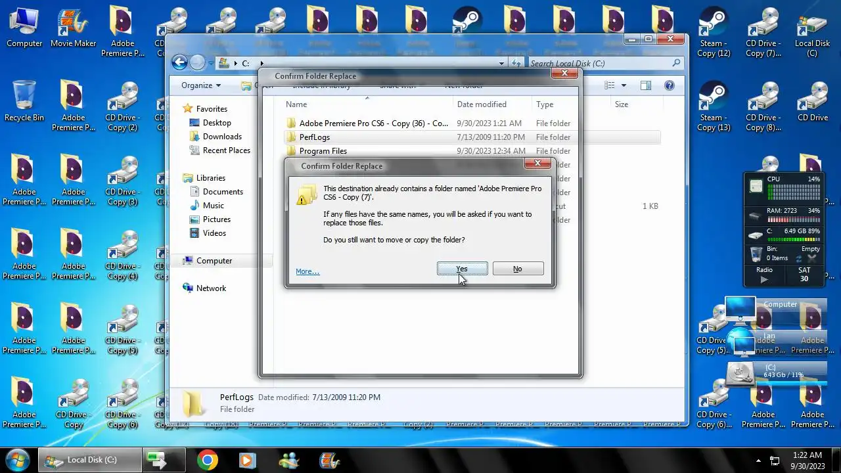
Task: Open the address bar history dropdown arrow
Action: click(x=502, y=64)
